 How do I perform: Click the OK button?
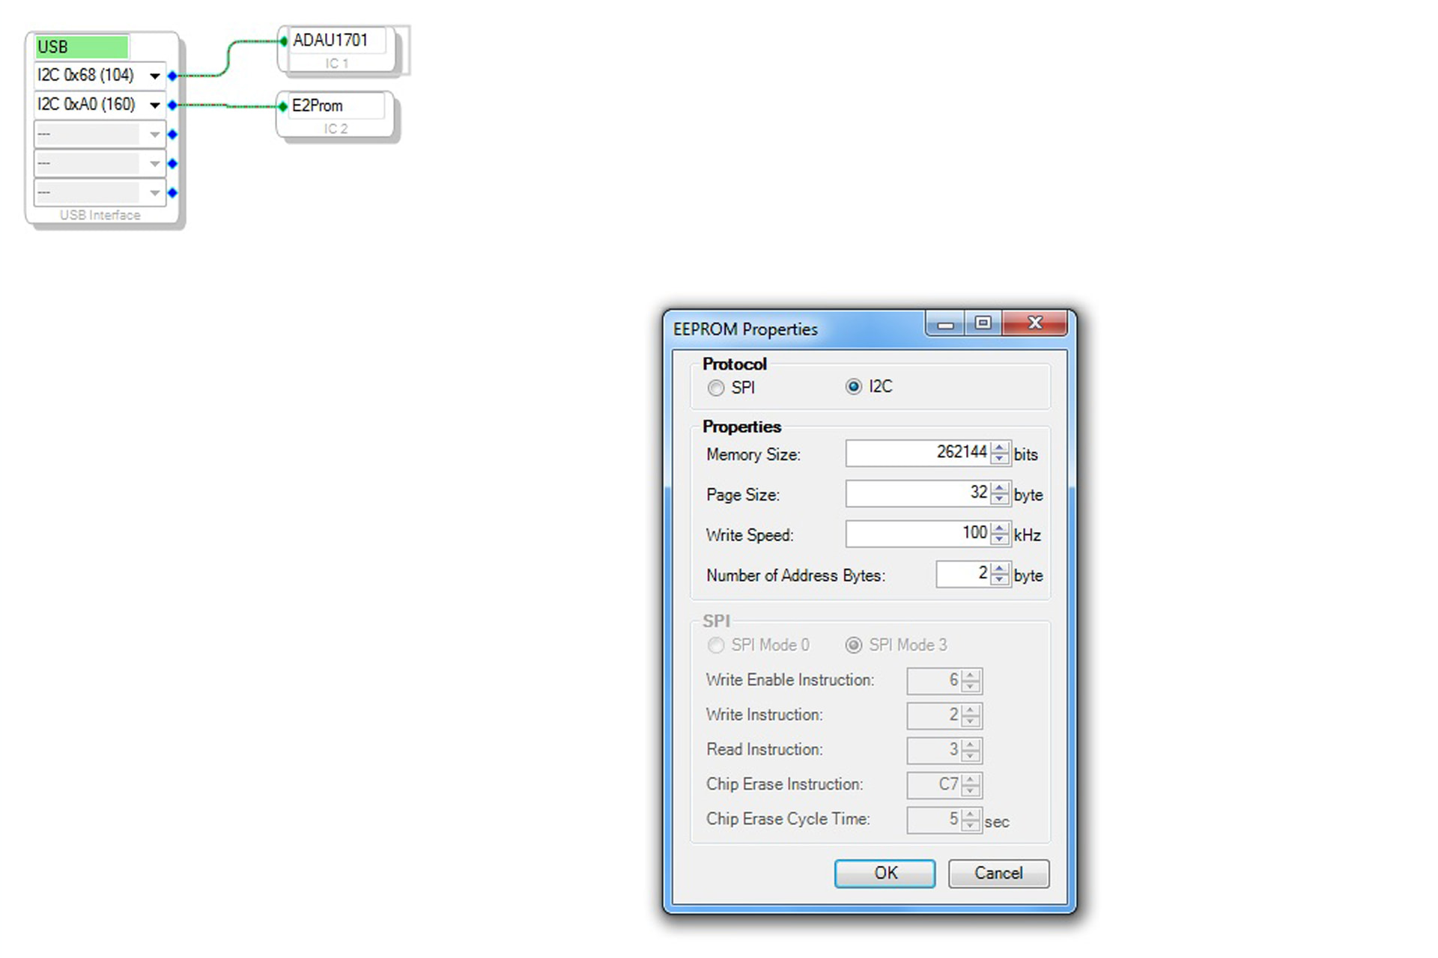coord(885,873)
